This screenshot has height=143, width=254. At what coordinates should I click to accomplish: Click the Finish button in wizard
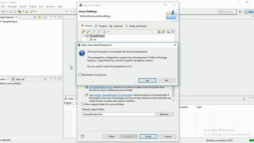(x=148, y=137)
